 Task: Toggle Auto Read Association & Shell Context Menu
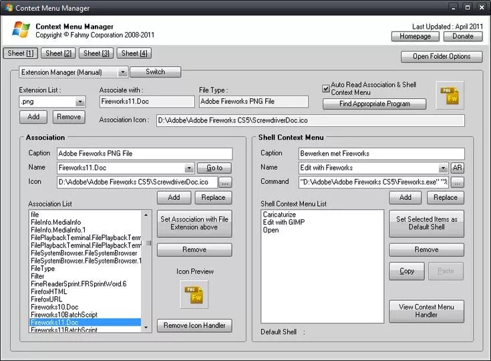click(326, 88)
